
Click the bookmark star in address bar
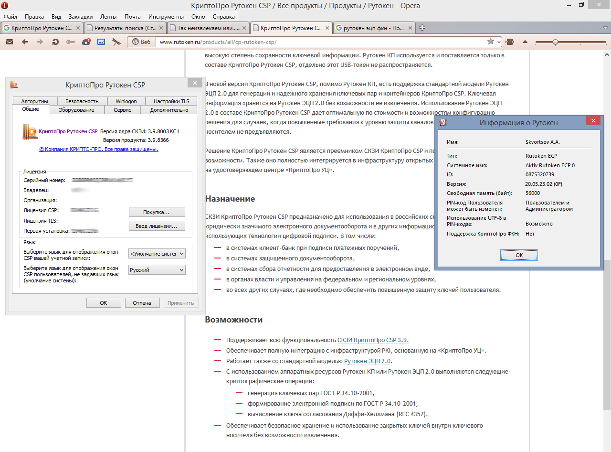(490, 42)
